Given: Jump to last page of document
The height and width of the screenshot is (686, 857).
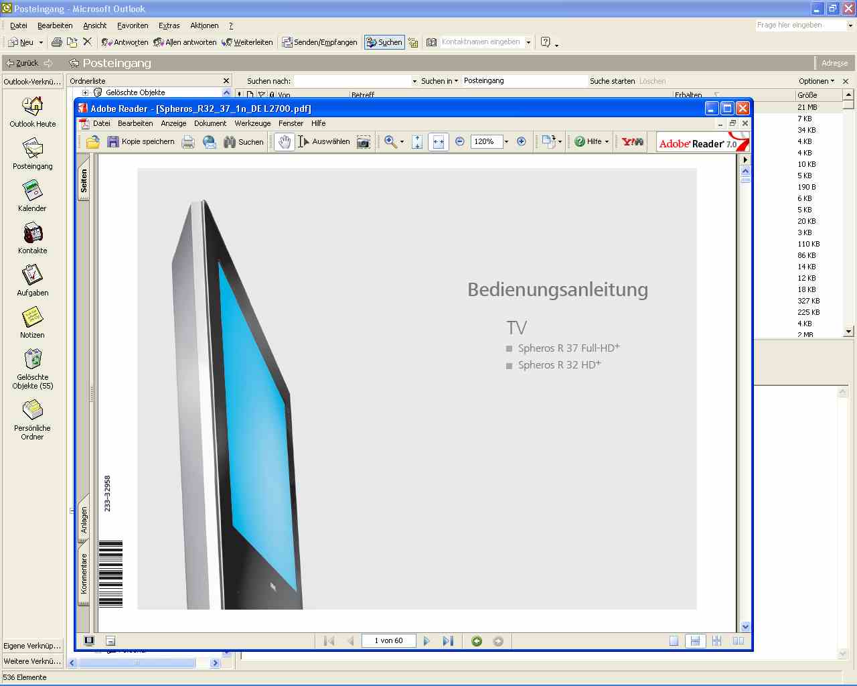Looking at the screenshot, I should pyautogui.click(x=448, y=641).
